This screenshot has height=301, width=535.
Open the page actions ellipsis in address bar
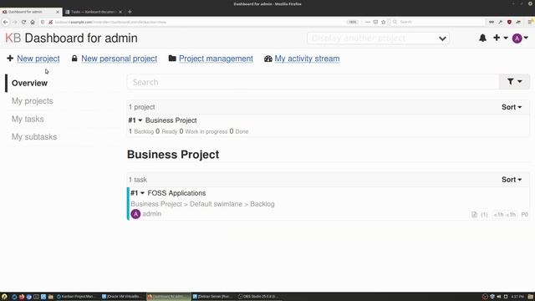(x=368, y=23)
